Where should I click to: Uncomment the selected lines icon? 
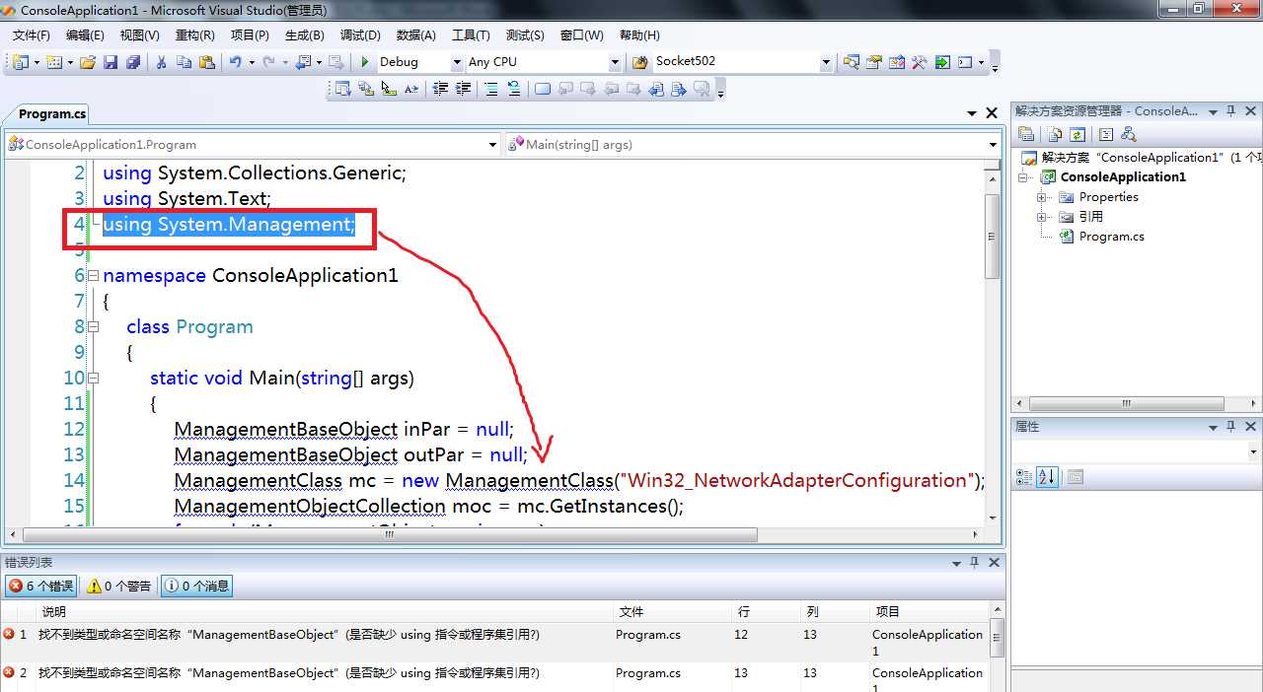coord(513,89)
